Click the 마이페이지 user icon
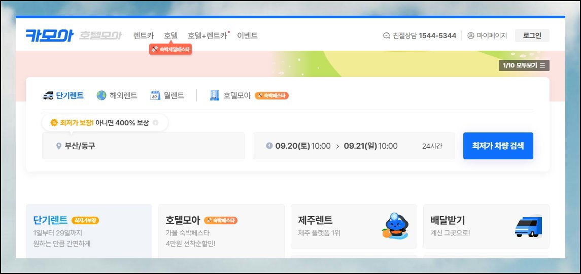Viewport: 581px width, 274px height. coord(470,36)
